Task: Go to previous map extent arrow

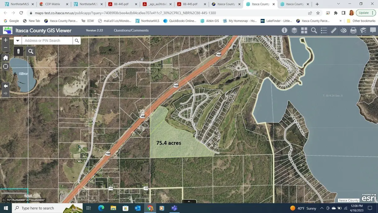Action: click(5, 86)
